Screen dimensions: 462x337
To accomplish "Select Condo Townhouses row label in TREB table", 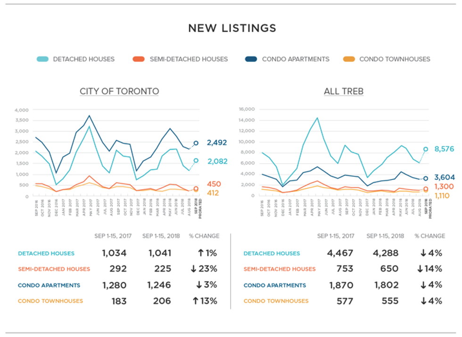I will (276, 301).
